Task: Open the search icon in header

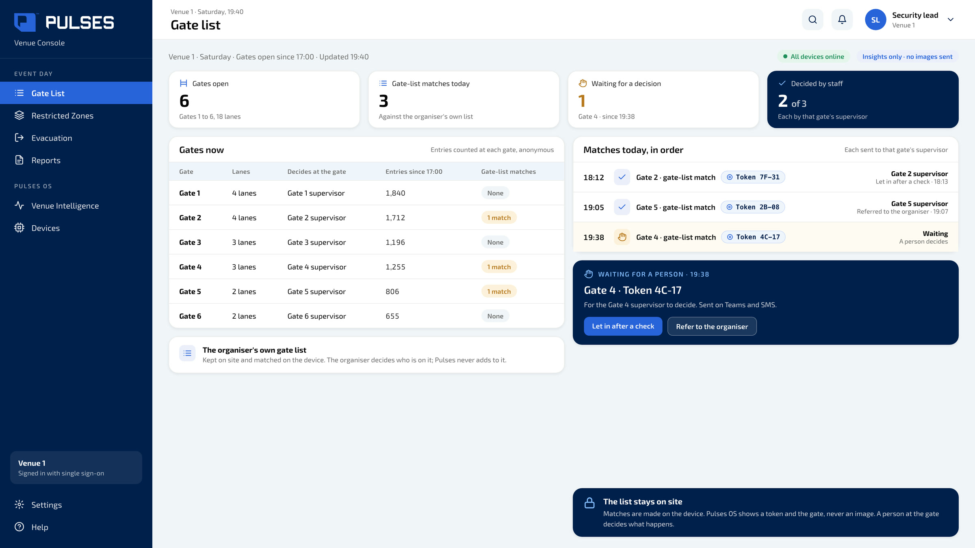Action: 812,19
